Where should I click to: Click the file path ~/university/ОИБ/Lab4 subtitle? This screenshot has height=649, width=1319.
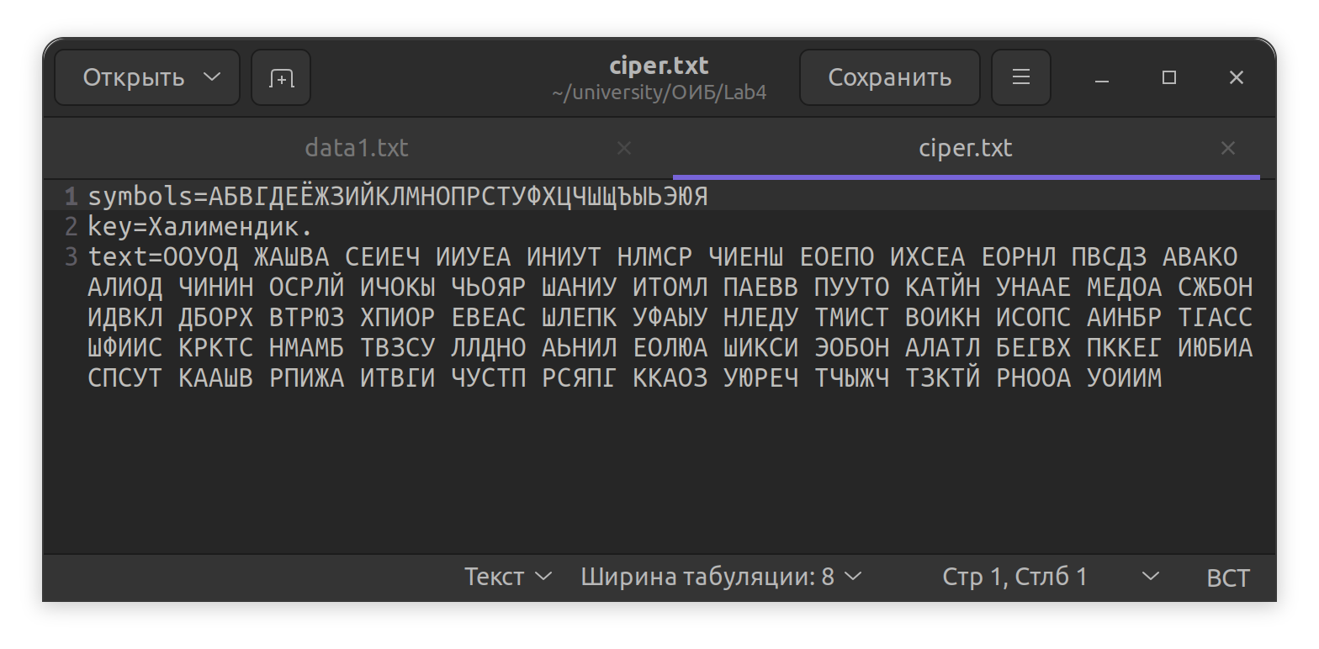click(x=659, y=93)
